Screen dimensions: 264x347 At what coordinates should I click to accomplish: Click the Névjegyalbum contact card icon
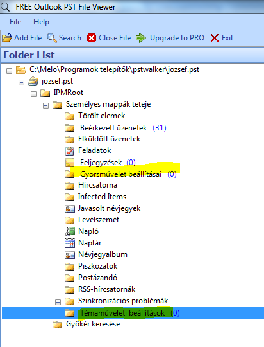click(70, 255)
